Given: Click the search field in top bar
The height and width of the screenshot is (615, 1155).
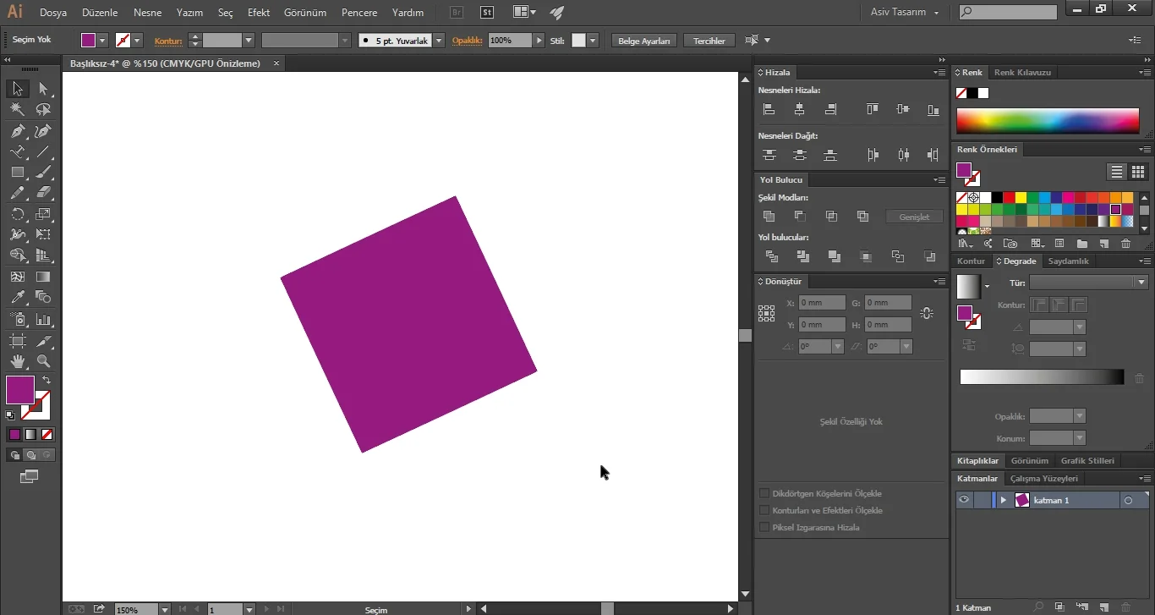Looking at the screenshot, I should (1008, 13).
